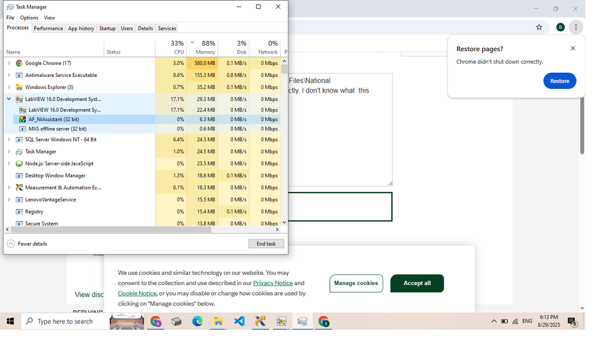Sort processes by the Disk column
Viewport: 600px width, 353px height.
coord(234,48)
